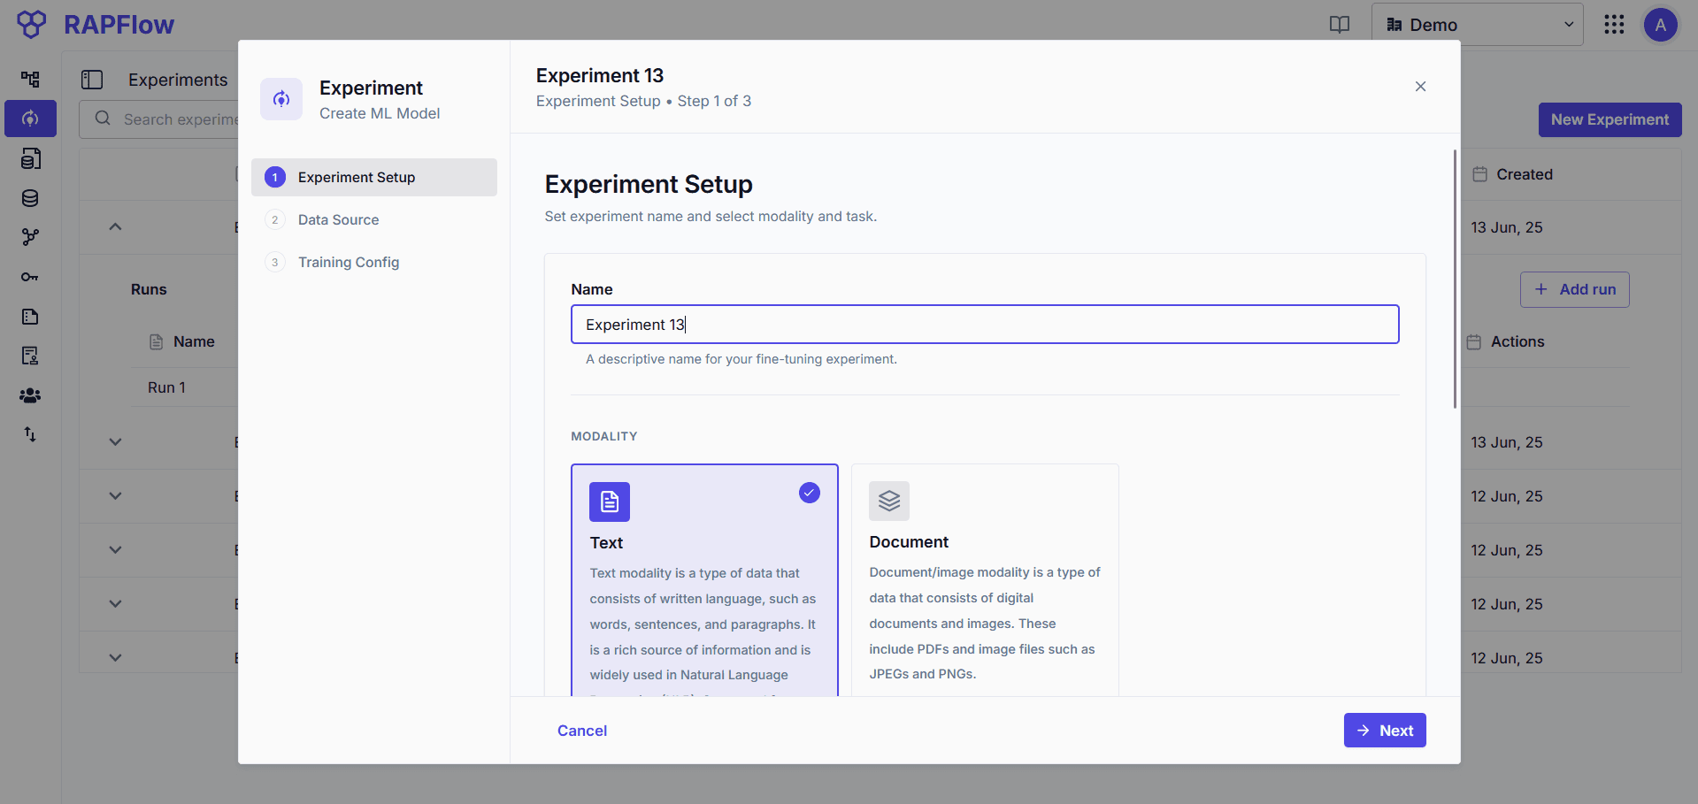
Task: Open the Demo workspace dropdown
Action: 1478,24
